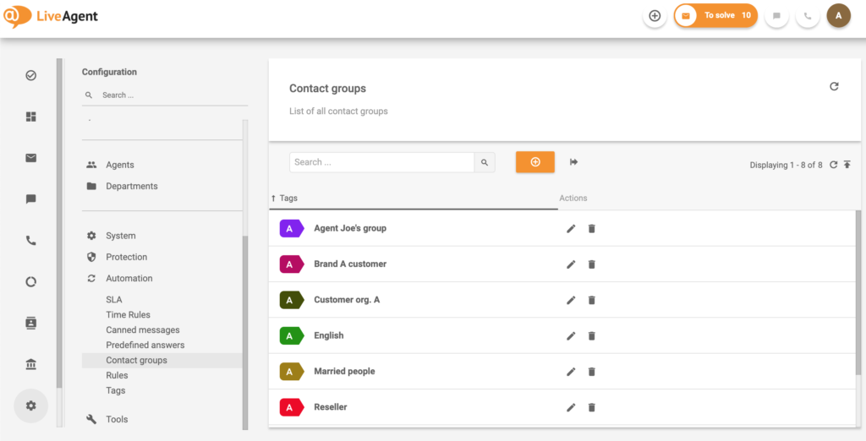Open the To solve tickets button

(x=715, y=15)
